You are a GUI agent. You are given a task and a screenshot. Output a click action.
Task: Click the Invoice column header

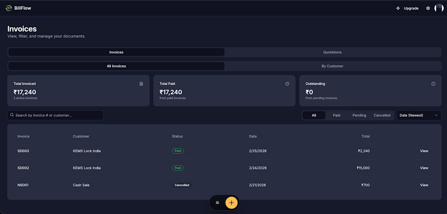[24, 137]
